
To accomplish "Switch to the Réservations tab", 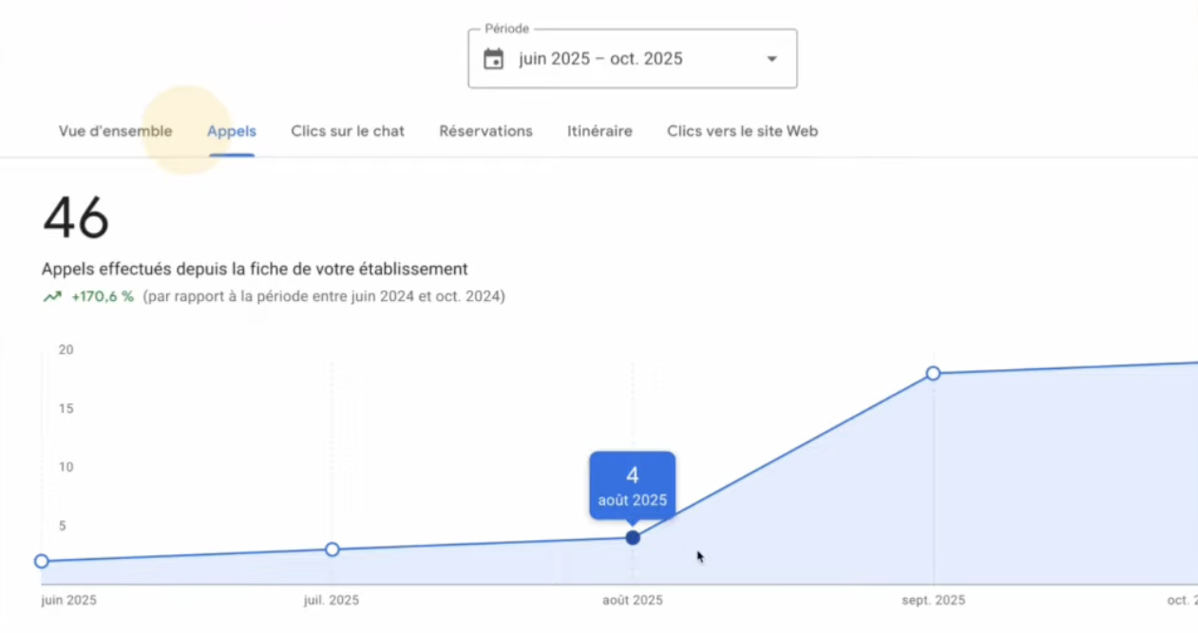I will click(x=485, y=131).
